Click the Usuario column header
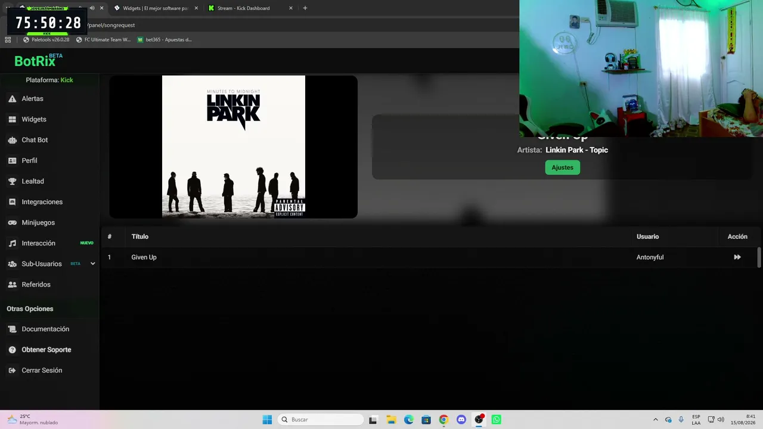Viewport: 763px width, 429px height. [x=647, y=237]
